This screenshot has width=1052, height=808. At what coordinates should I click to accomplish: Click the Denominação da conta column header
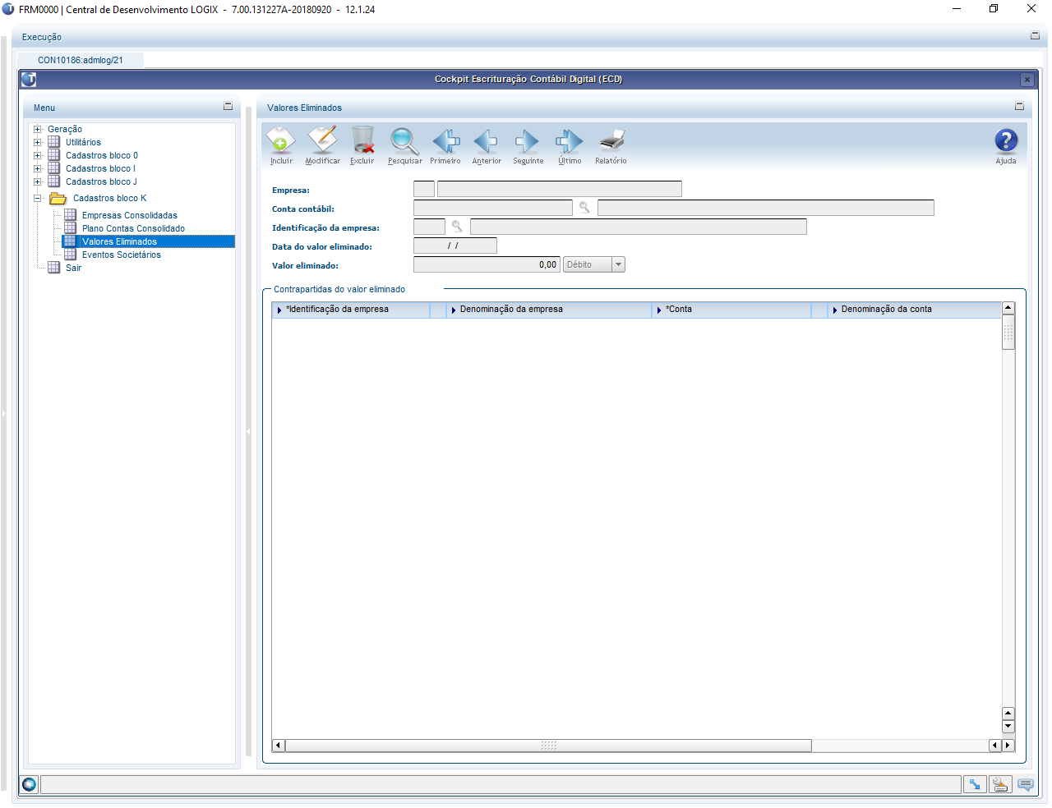coord(914,310)
